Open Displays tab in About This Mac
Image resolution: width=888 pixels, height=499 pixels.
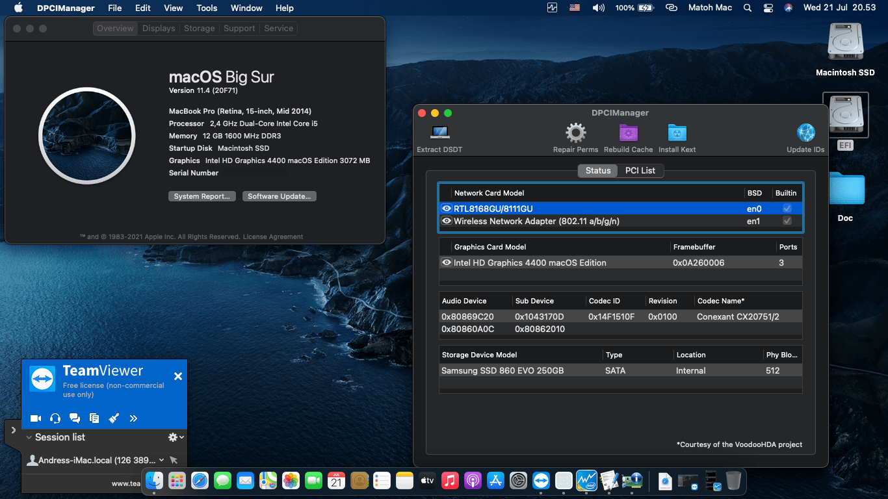click(x=159, y=29)
